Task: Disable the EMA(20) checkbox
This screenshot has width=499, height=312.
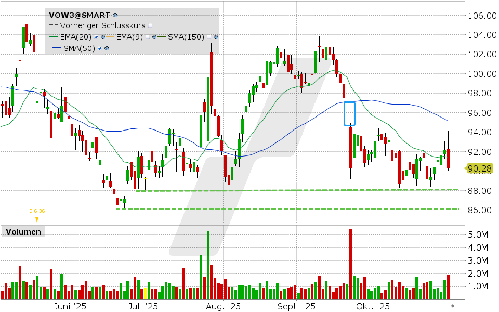Action: (x=96, y=37)
